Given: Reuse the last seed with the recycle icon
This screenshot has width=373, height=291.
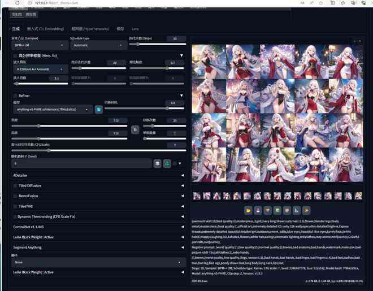Looking at the screenshot, I should (167, 163).
